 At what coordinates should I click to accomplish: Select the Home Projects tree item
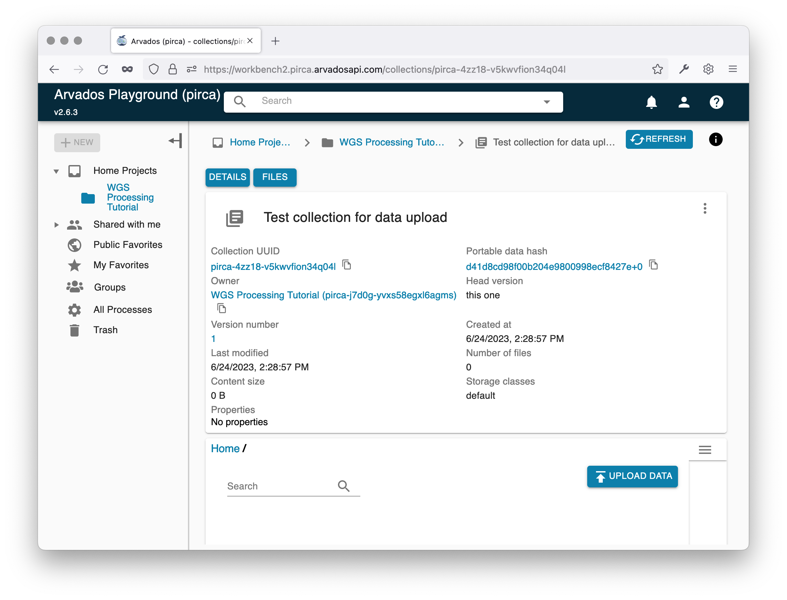(125, 171)
